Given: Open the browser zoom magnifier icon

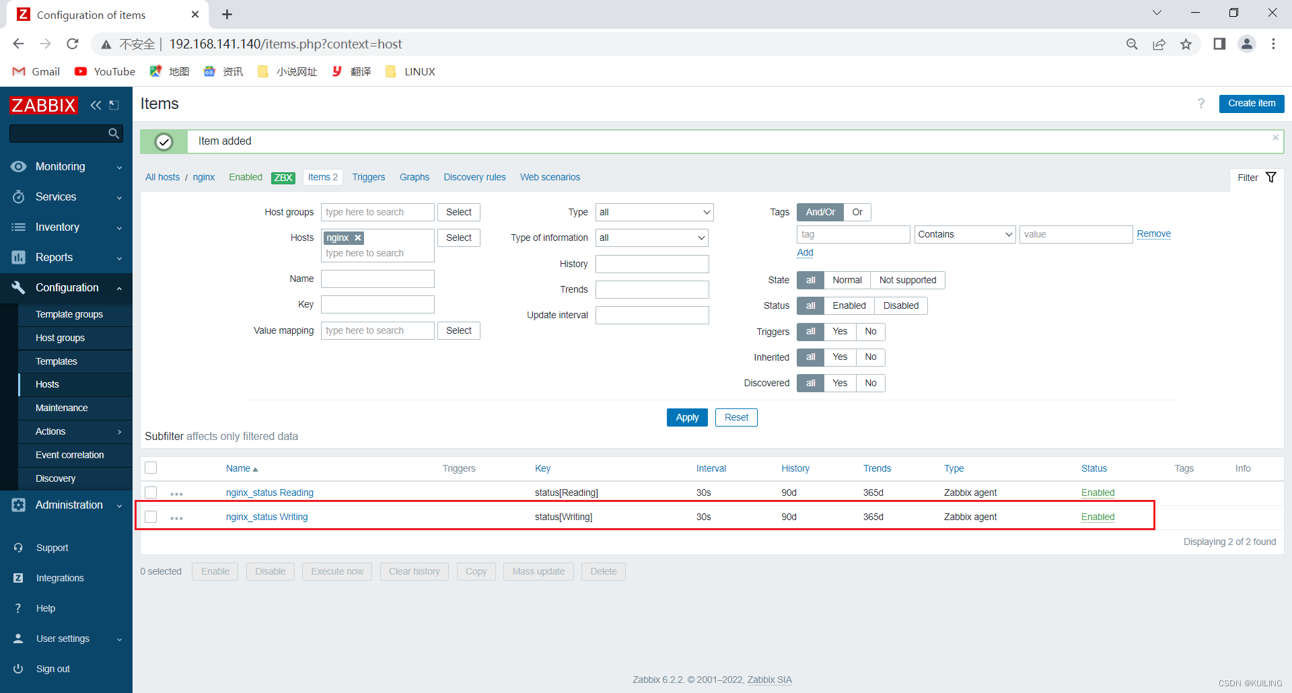Looking at the screenshot, I should (x=1132, y=44).
